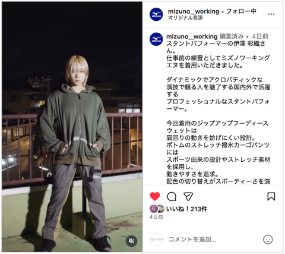Unmute the video with the speaker icon
Image resolution: width=285 pixels, height=254 pixels.
(x=131, y=241)
